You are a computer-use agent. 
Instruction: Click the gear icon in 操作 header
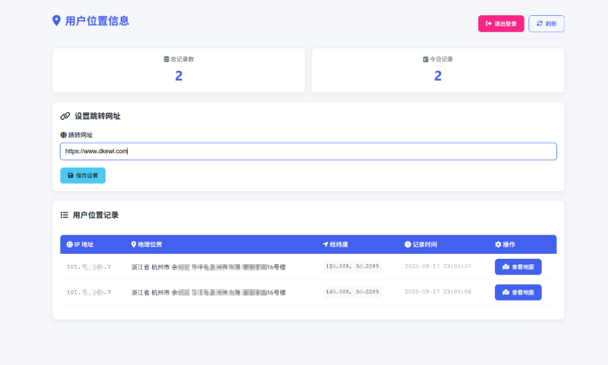tap(498, 244)
